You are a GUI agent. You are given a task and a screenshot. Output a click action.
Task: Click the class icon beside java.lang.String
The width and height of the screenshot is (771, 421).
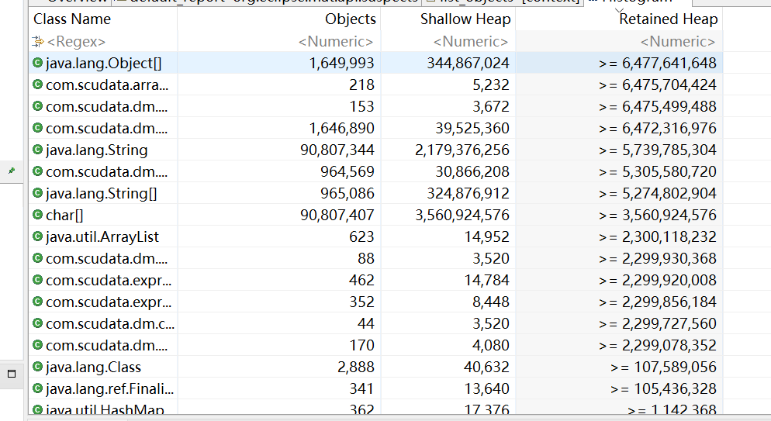click(37, 150)
